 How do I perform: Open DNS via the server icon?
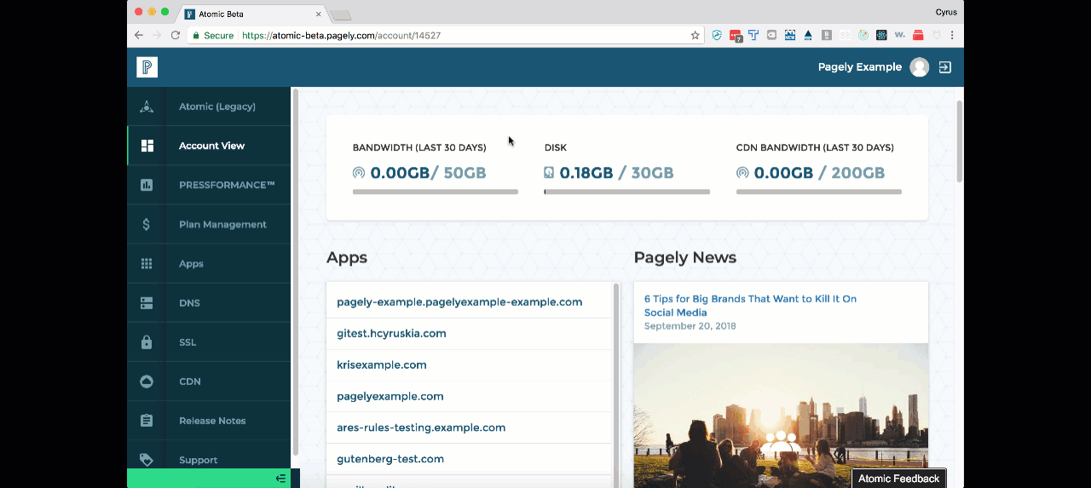pos(147,303)
